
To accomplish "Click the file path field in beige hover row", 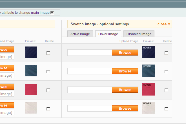I will (90, 108).
